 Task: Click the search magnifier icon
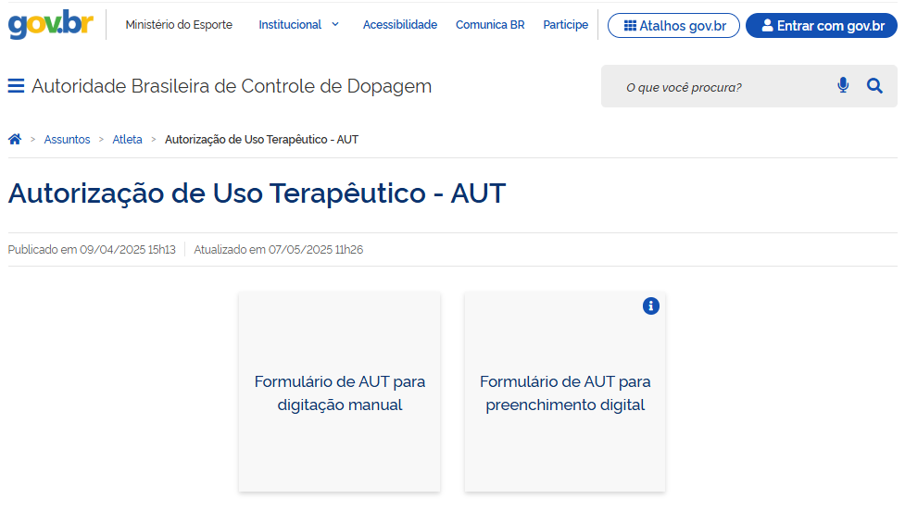coord(875,86)
